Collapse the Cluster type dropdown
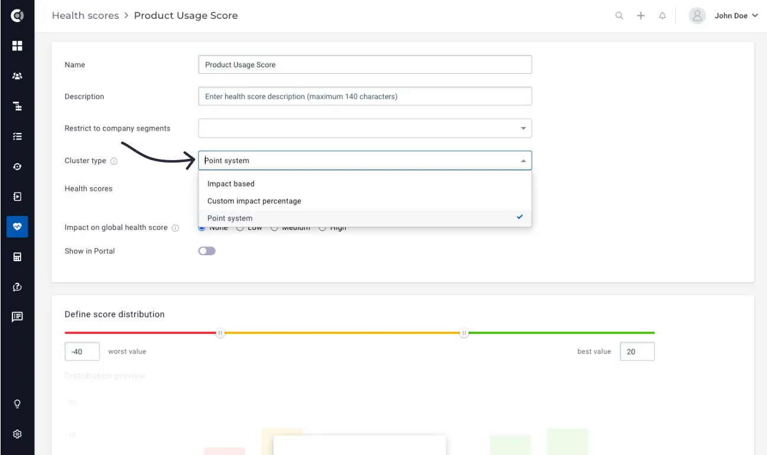The height and width of the screenshot is (455, 767). (523, 161)
